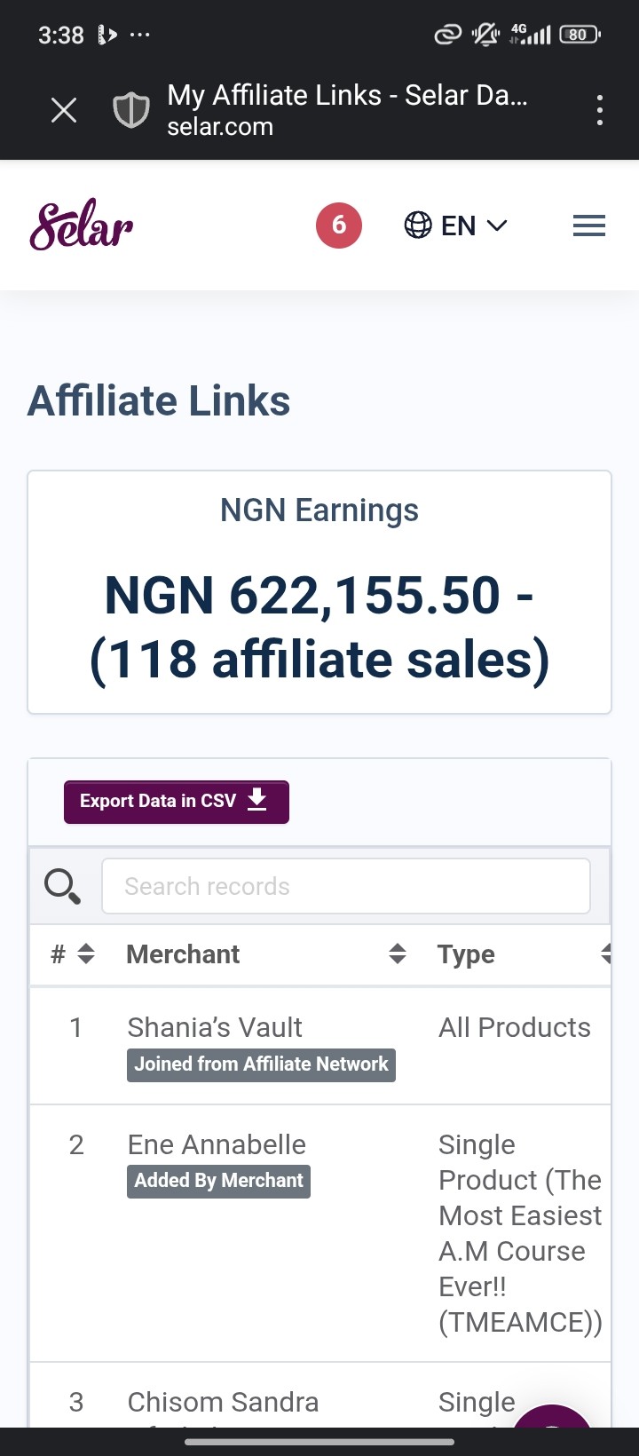Click the Added By Merchant badge
This screenshot has width=639, height=1456.
(x=218, y=1181)
